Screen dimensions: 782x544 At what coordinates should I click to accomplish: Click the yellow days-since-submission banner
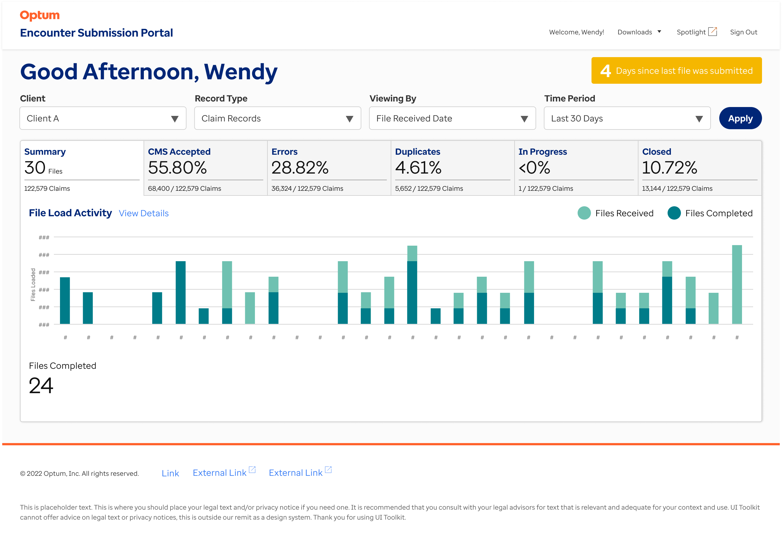pyautogui.click(x=676, y=71)
